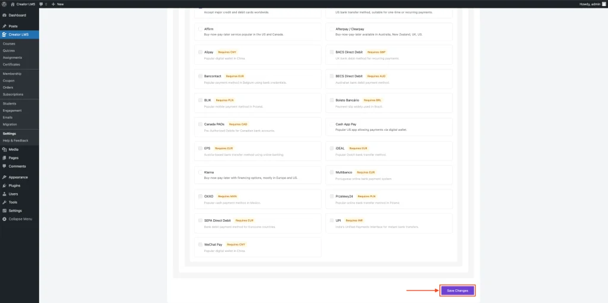Click the Appearance brush icon
608x303 pixels.
click(x=4, y=177)
